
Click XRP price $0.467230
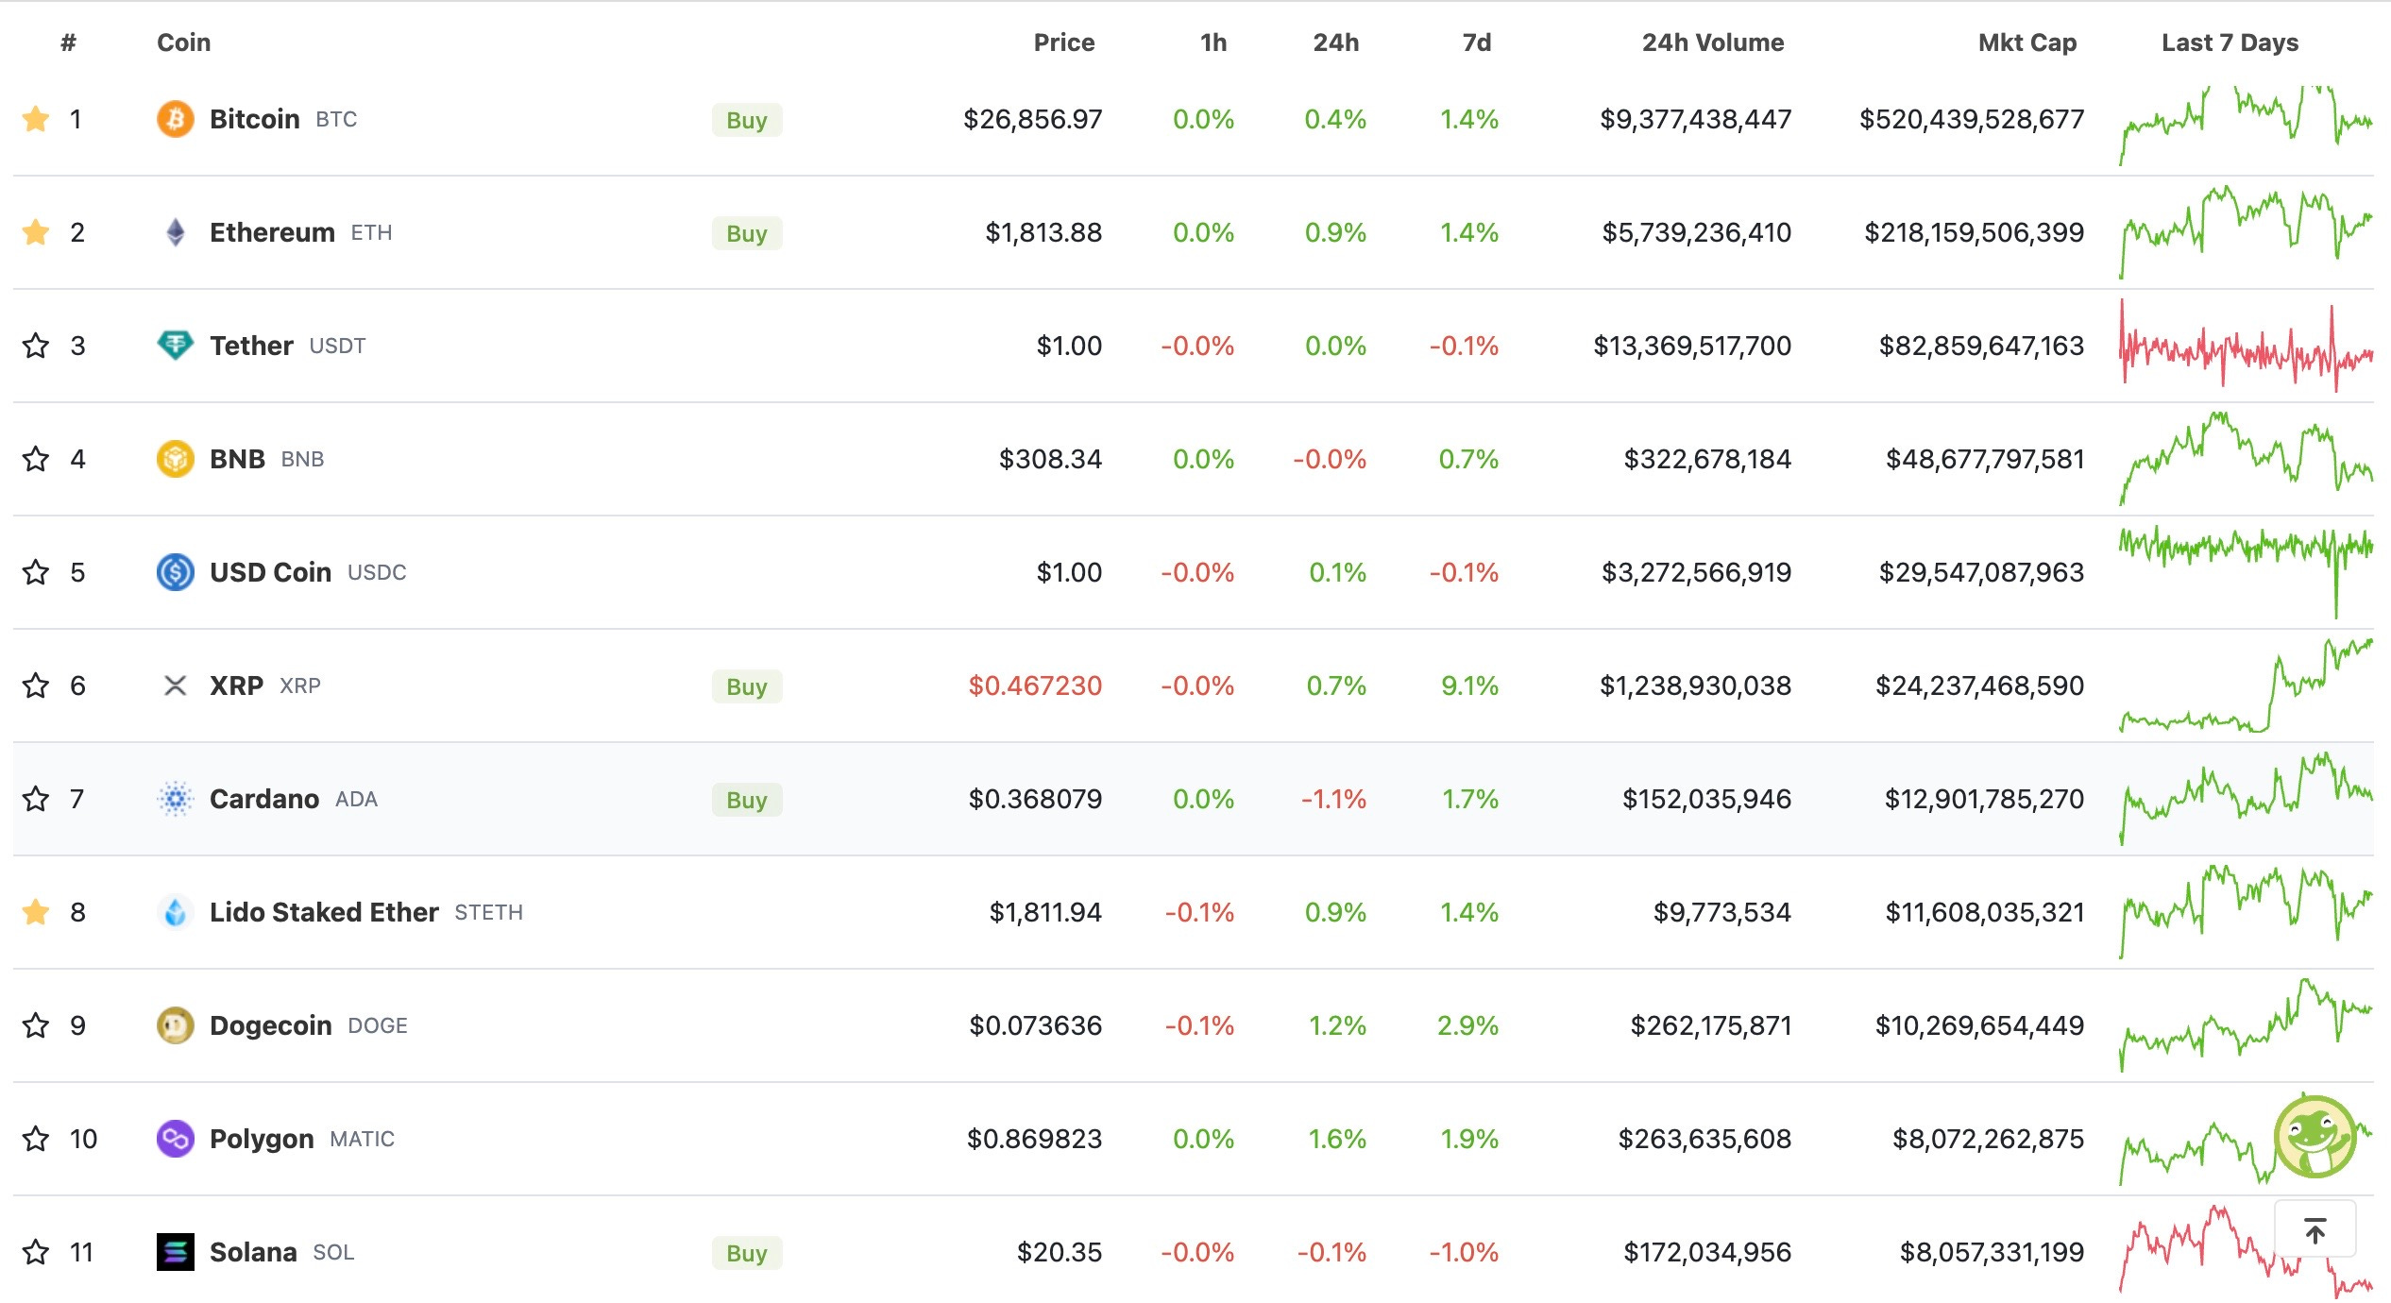point(1035,685)
